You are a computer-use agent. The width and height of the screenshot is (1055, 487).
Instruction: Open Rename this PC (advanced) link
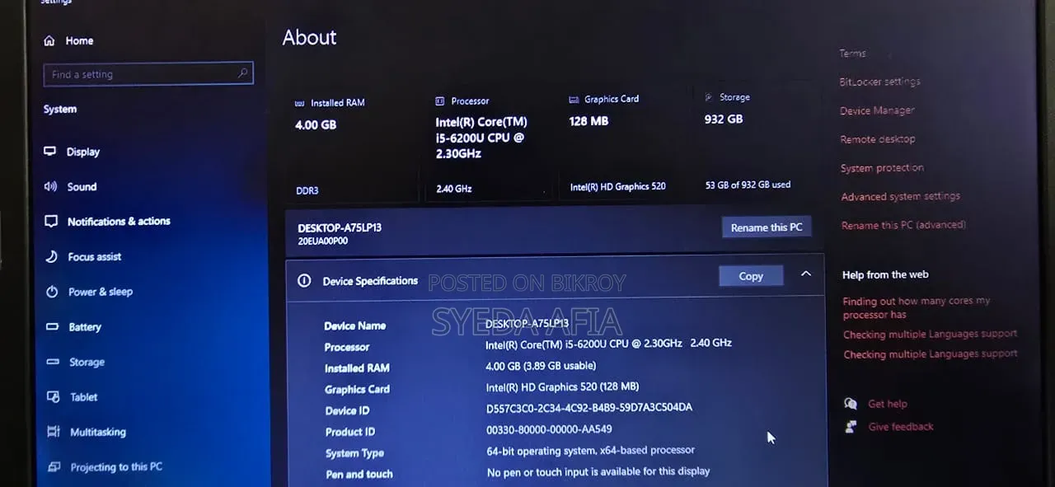tap(903, 225)
